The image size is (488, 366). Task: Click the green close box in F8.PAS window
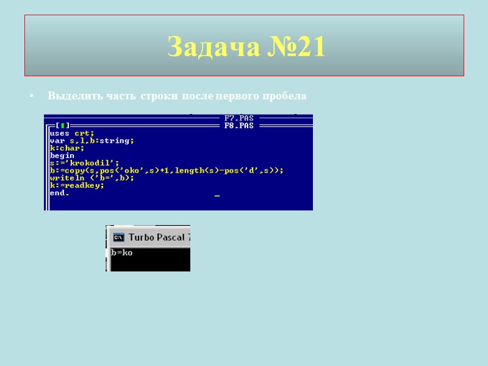63,126
